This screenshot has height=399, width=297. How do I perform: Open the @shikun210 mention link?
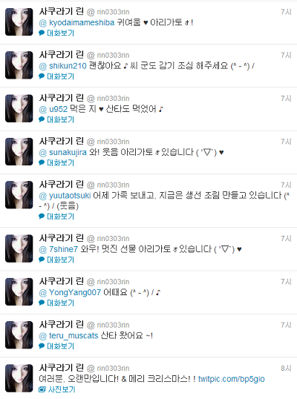[62, 66]
